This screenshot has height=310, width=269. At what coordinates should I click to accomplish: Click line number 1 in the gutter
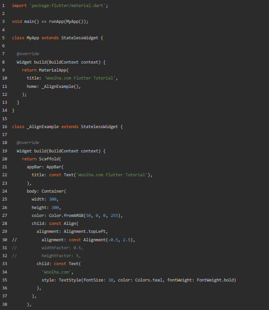pyautogui.click(x=3, y=6)
